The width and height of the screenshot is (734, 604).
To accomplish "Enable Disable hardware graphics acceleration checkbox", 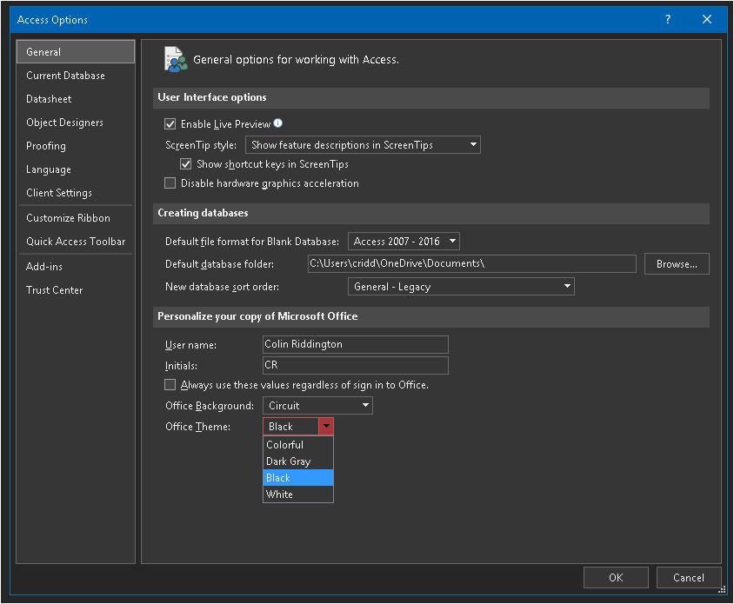I will pyautogui.click(x=170, y=183).
